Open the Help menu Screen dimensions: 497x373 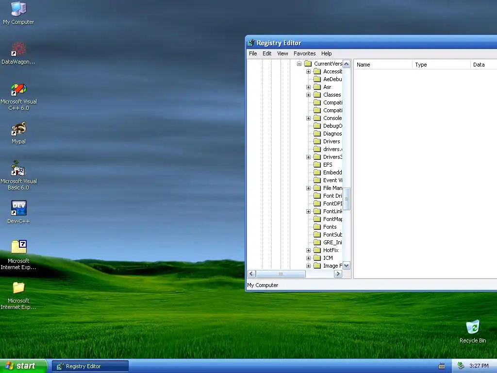coord(327,53)
